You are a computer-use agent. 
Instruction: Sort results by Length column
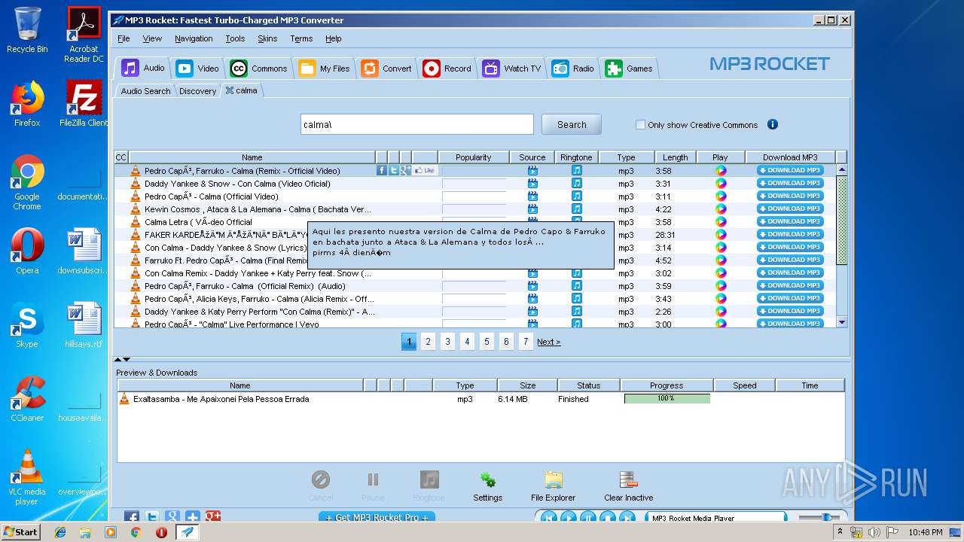(x=675, y=157)
